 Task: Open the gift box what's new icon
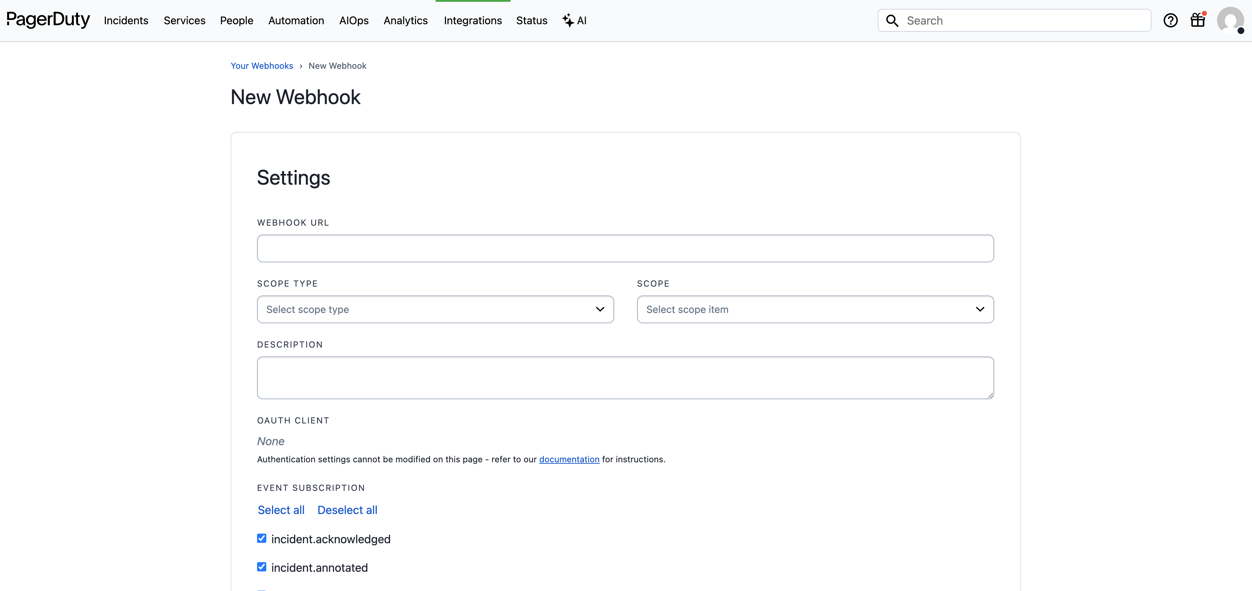[1197, 20]
